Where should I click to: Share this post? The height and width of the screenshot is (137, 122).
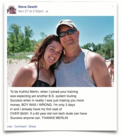pos(32,127)
